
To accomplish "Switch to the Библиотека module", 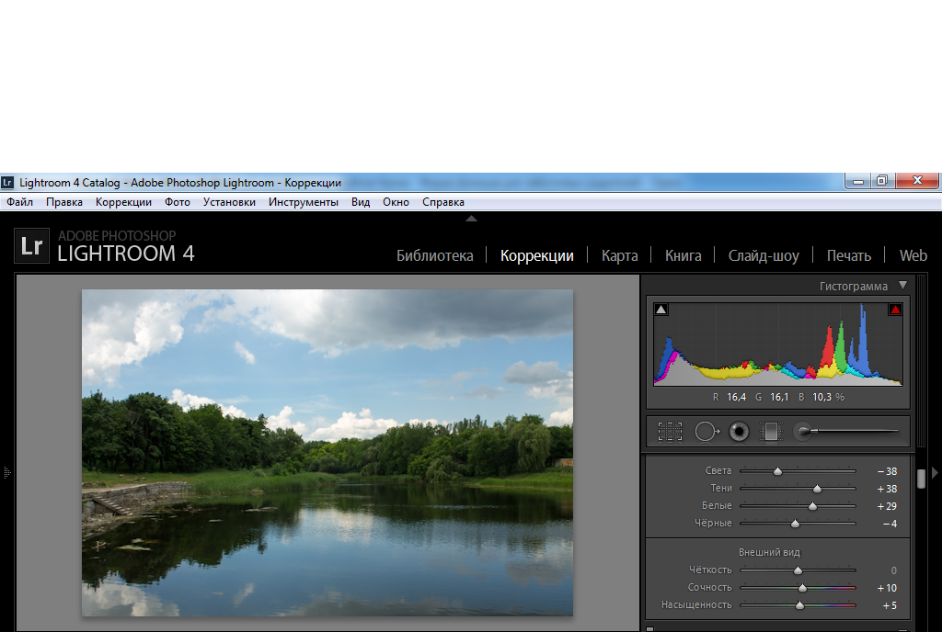I will tap(434, 255).
